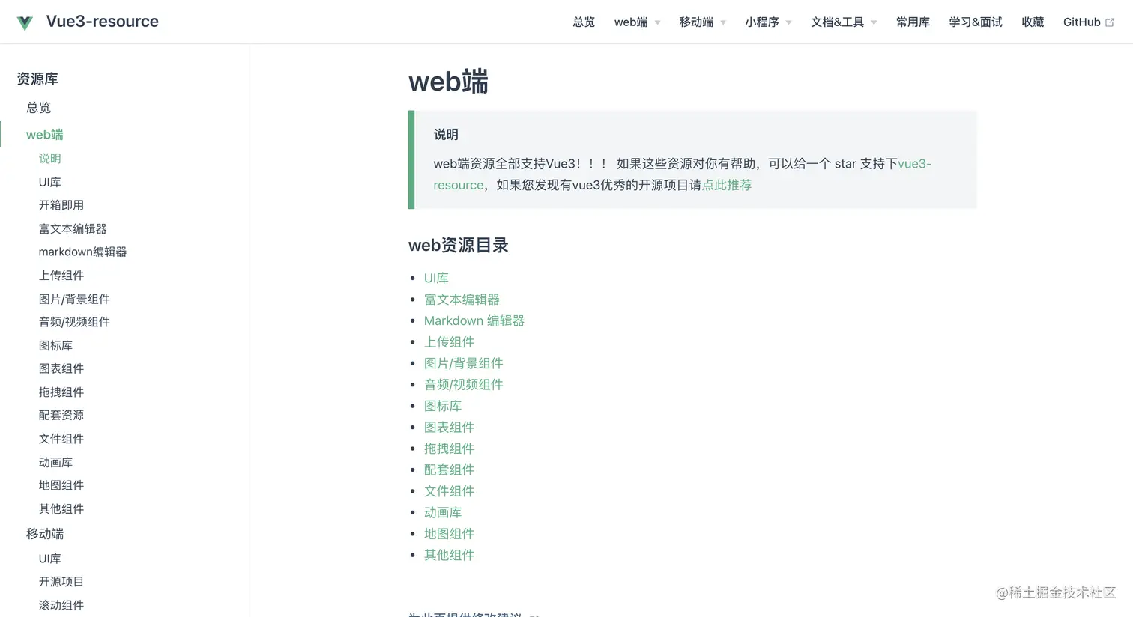
Task: Open Markdown 编辑器 link in directory list
Action: 474,320
